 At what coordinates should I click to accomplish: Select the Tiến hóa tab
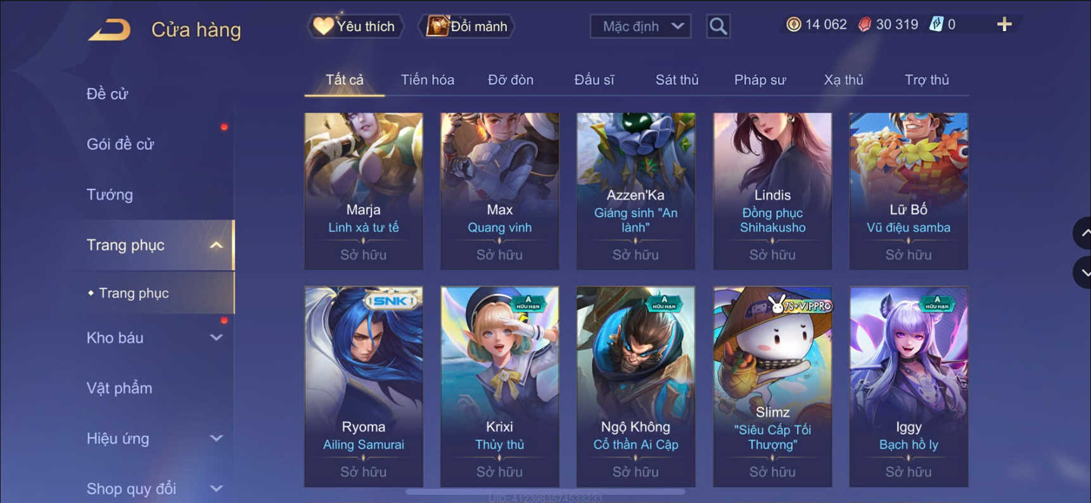[427, 80]
